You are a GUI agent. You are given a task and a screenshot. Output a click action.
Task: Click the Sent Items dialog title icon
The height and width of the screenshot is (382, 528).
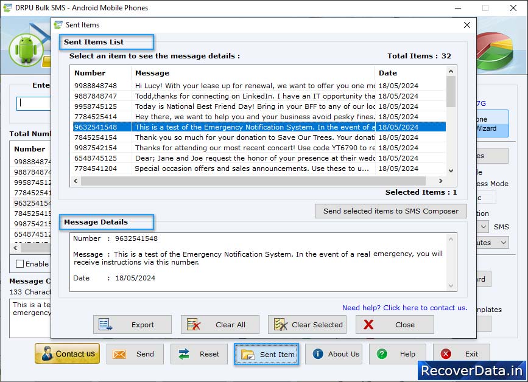tap(58, 25)
